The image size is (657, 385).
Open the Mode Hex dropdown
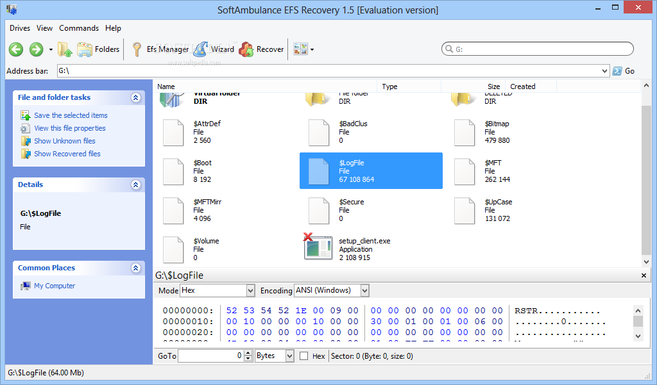pos(250,290)
